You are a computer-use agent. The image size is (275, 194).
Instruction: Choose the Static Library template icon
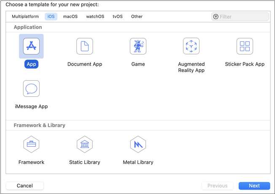click(x=85, y=145)
